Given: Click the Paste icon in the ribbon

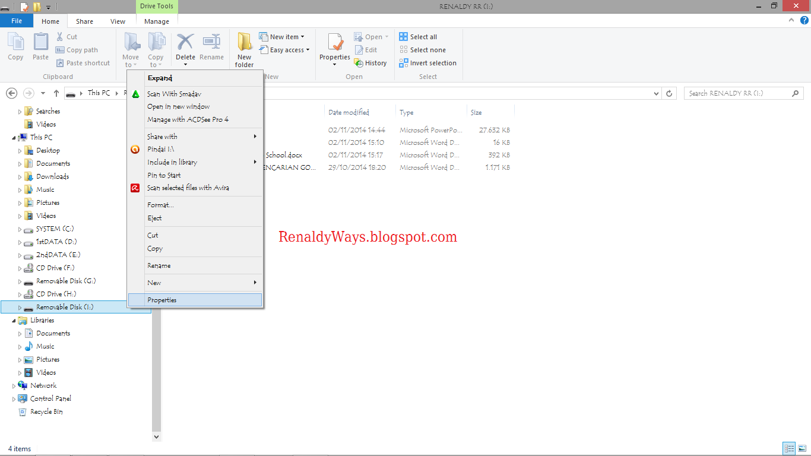Looking at the screenshot, I should pos(40,47).
